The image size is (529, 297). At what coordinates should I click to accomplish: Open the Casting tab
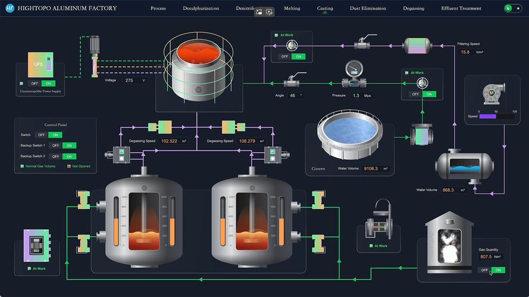click(x=325, y=8)
